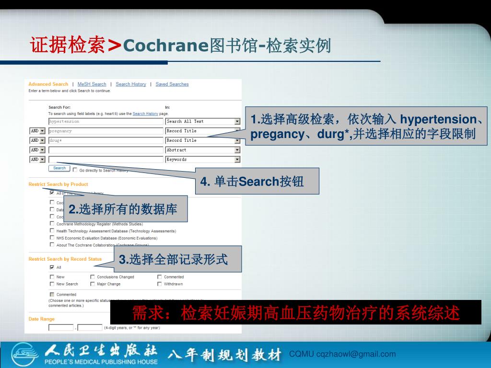
Task: Click the field containing pregnancy
Action: pyautogui.click(x=106, y=131)
